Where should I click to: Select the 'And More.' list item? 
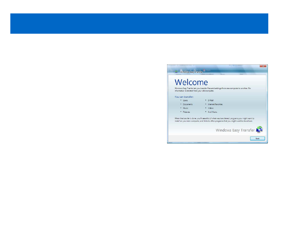coord(212,112)
